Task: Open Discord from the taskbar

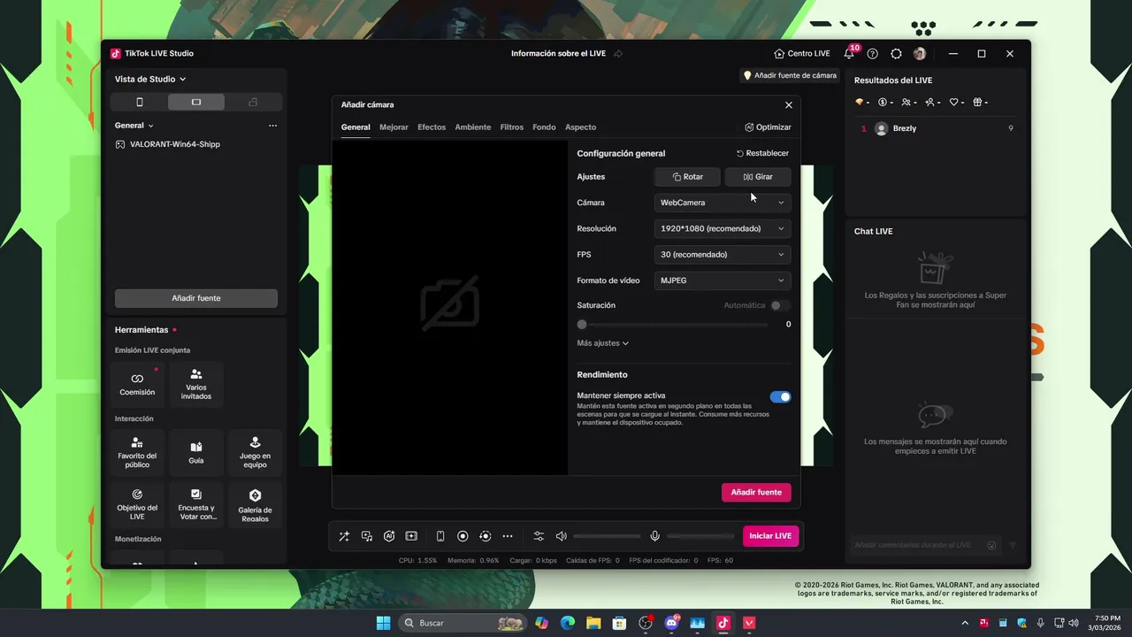Action: [671, 623]
